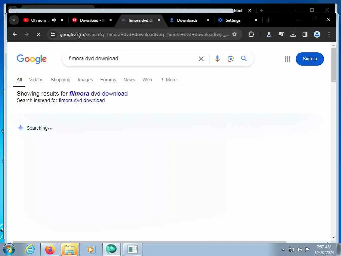Show downloads from toolbar download icon
Image resolution: width=341 pixels, height=256 pixels.
(293, 34)
